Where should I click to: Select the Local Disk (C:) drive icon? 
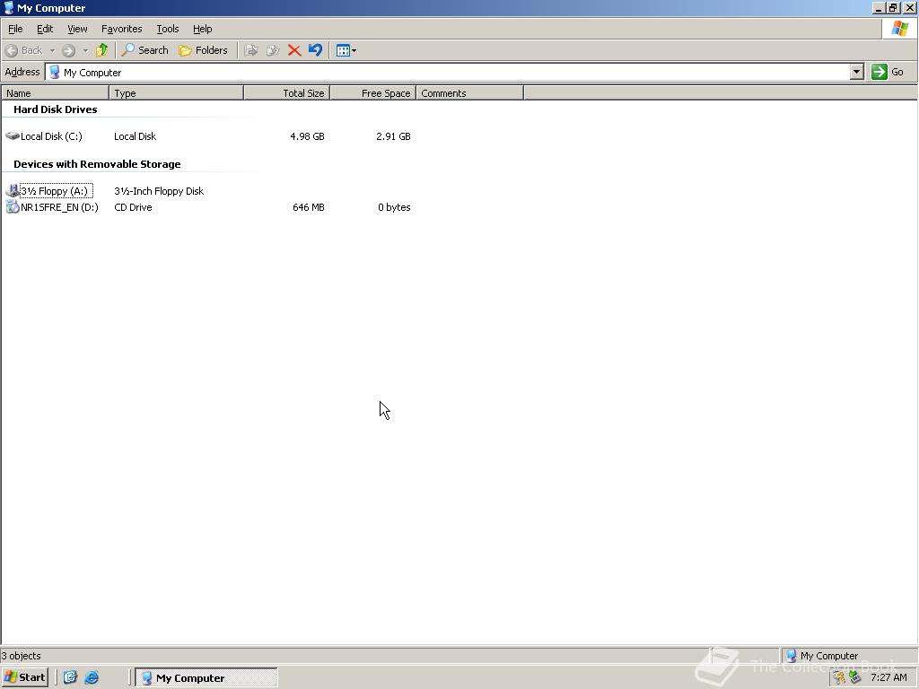point(13,136)
